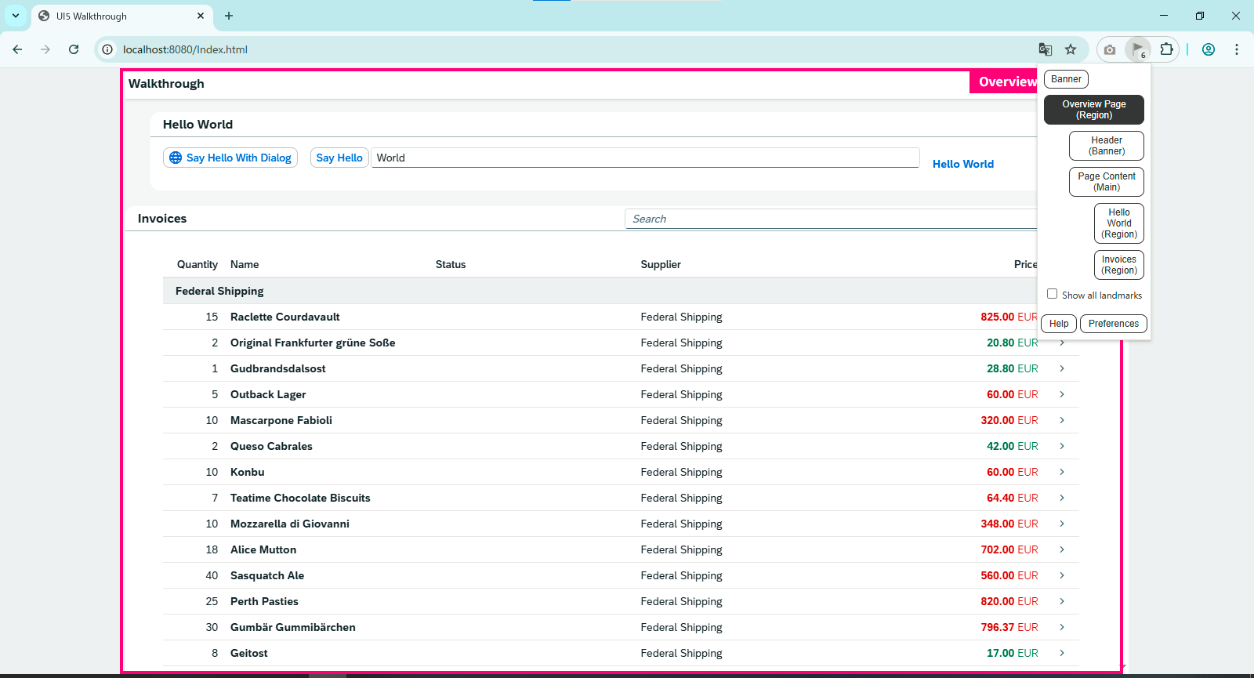Open the camera screenshot extension
1254x678 pixels.
[x=1110, y=49]
